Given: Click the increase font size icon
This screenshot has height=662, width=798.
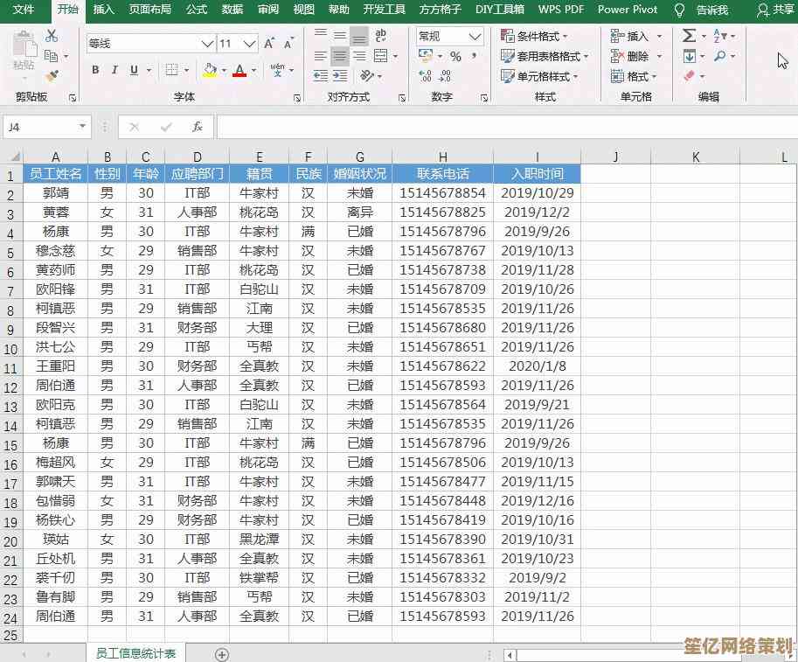Looking at the screenshot, I should (269, 43).
